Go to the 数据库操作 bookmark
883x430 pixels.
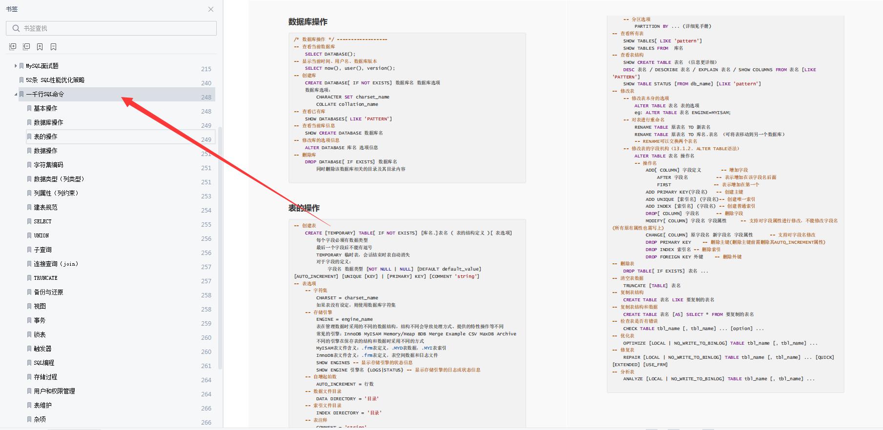click(x=48, y=122)
